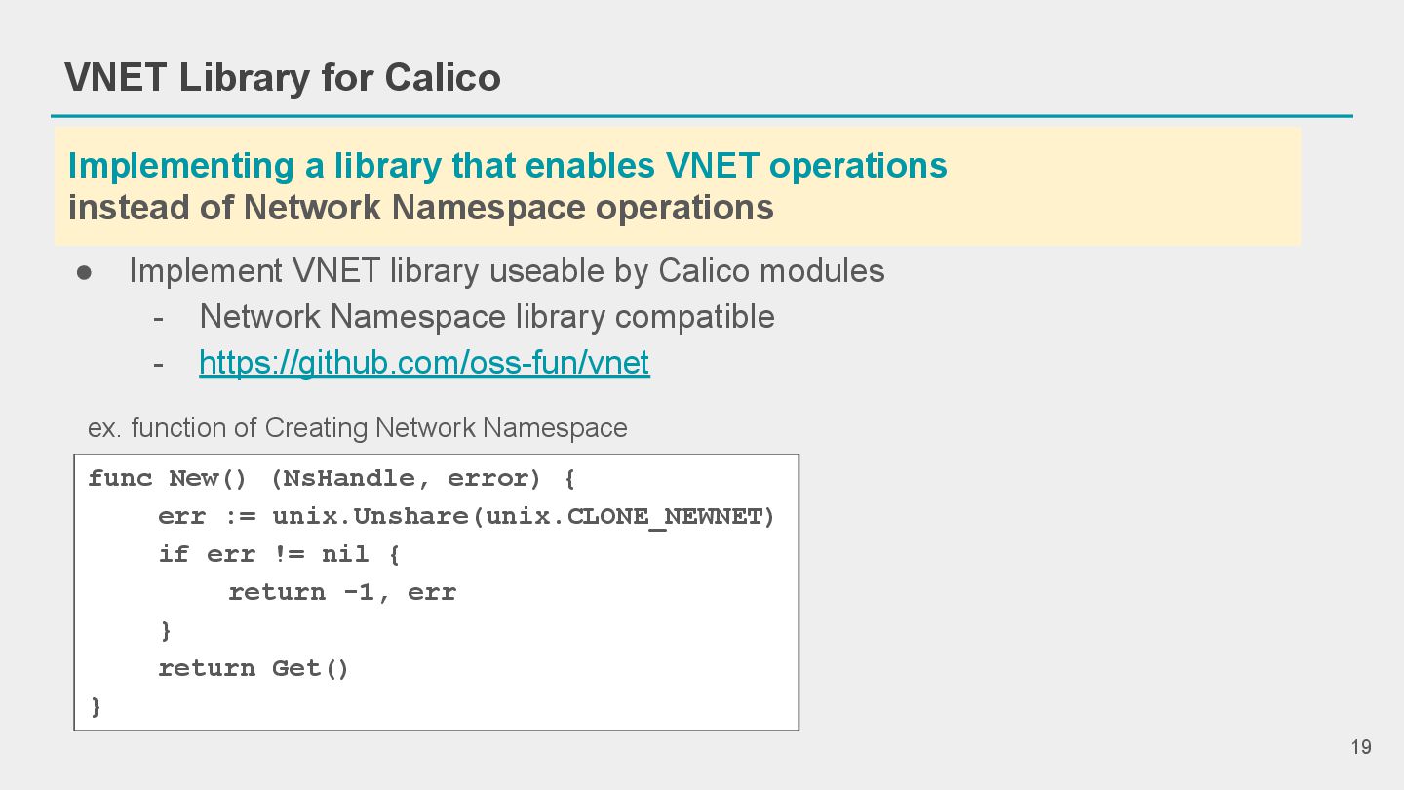Select the bullet "Implement VNET library useable by Calico modules"

click(x=506, y=270)
